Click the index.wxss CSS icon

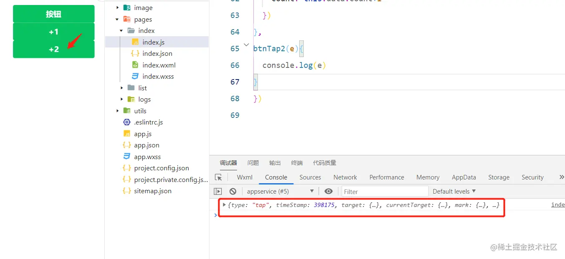[x=135, y=76]
